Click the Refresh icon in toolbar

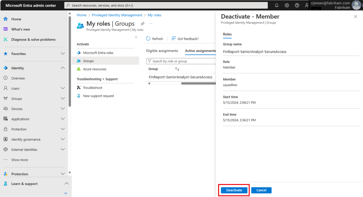coord(148,39)
